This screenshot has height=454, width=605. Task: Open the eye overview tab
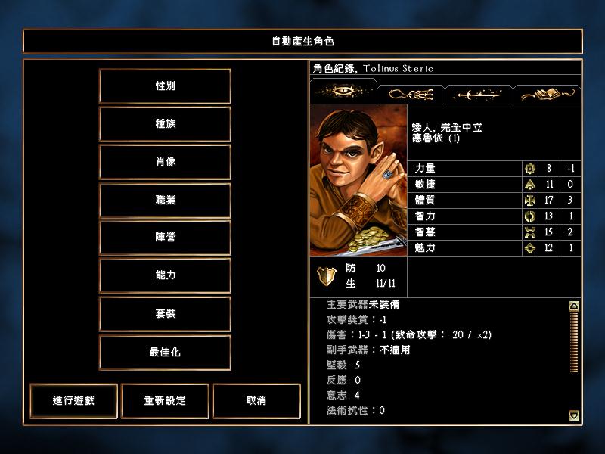click(x=343, y=92)
